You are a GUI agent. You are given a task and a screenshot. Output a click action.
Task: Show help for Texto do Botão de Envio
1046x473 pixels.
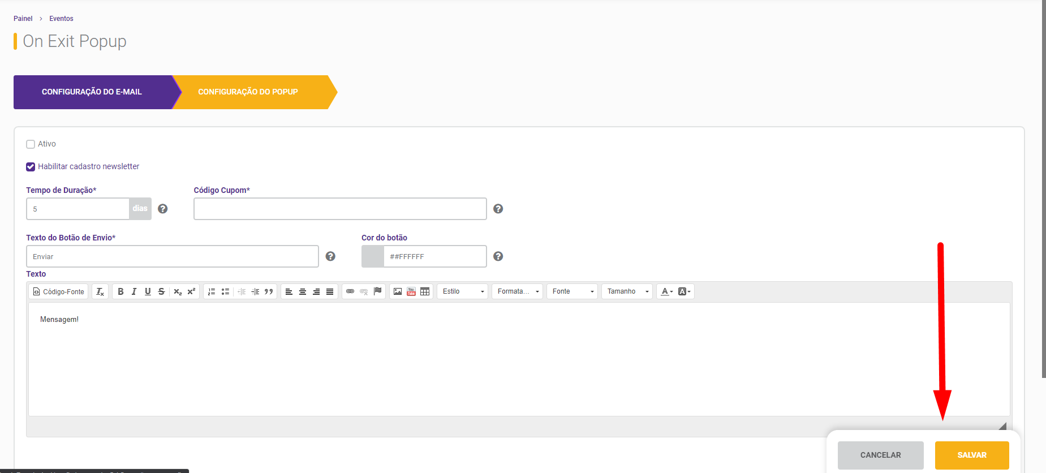pyautogui.click(x=331, y=256)
